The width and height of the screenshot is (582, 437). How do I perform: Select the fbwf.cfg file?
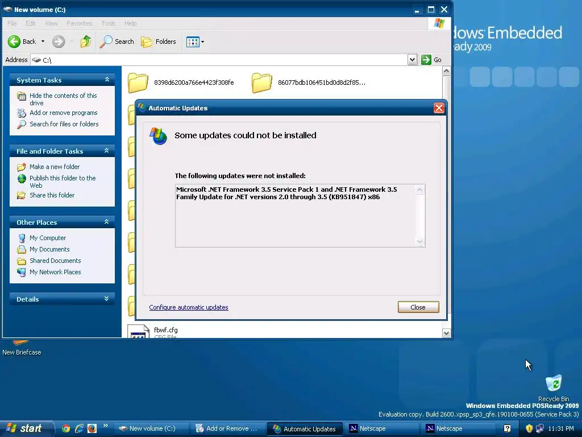click(153, 331)
